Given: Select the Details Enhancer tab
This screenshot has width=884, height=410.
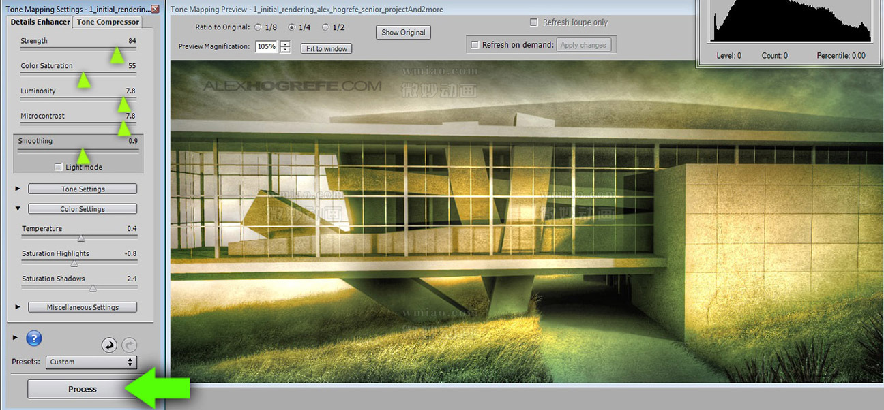Looking at the screenshot, I should [40, 22].
